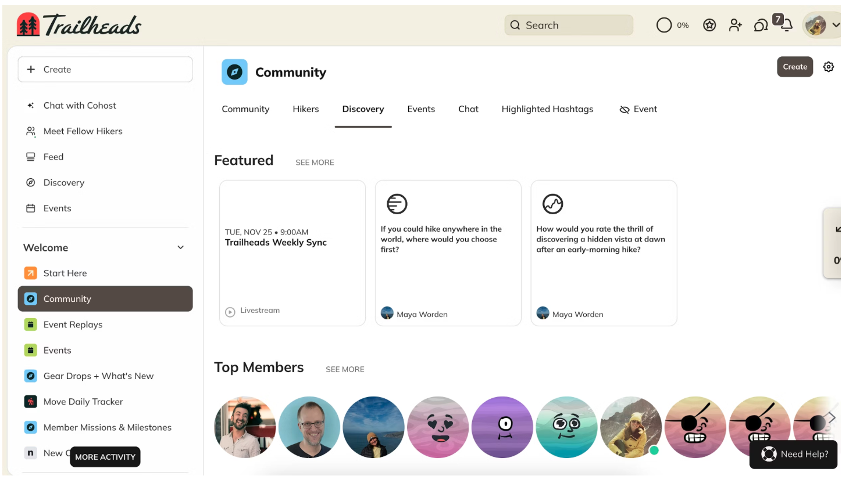Open the purple one-eyed avatar in Top Members
The width and height of the screenshot is (842, 483).
coord(502,427)
